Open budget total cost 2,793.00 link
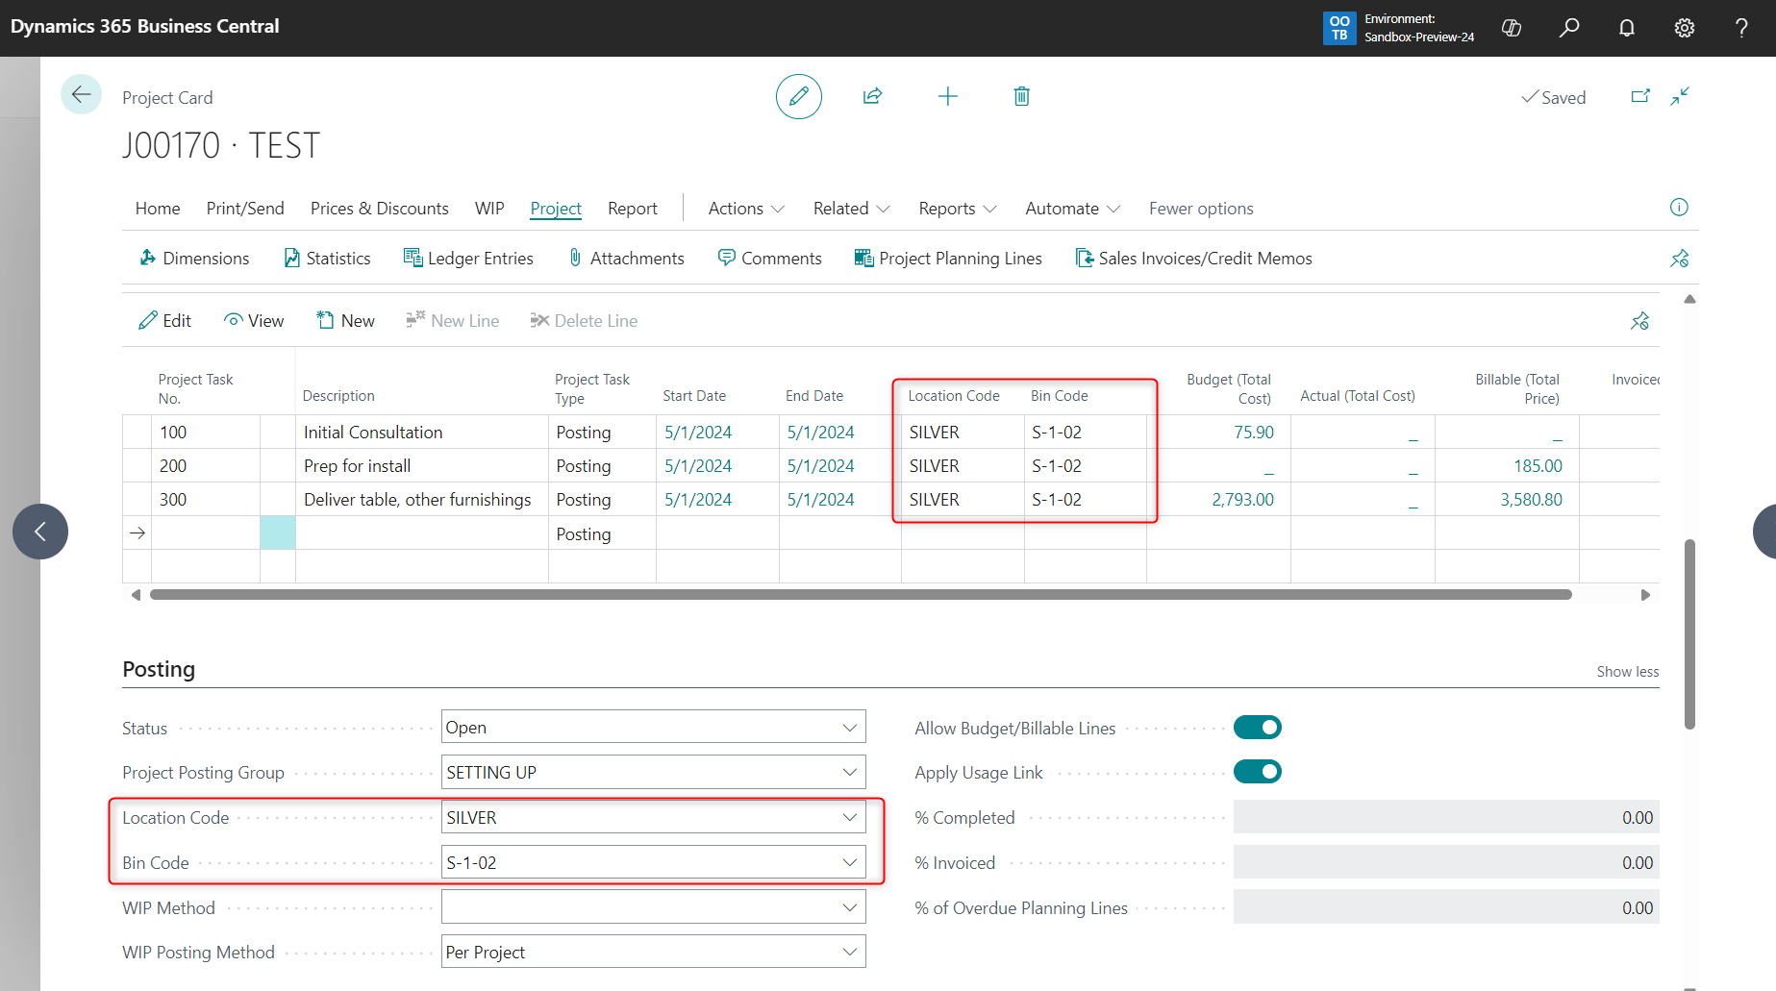Viewport: 1776px width, 991px height. [1242, 500]
